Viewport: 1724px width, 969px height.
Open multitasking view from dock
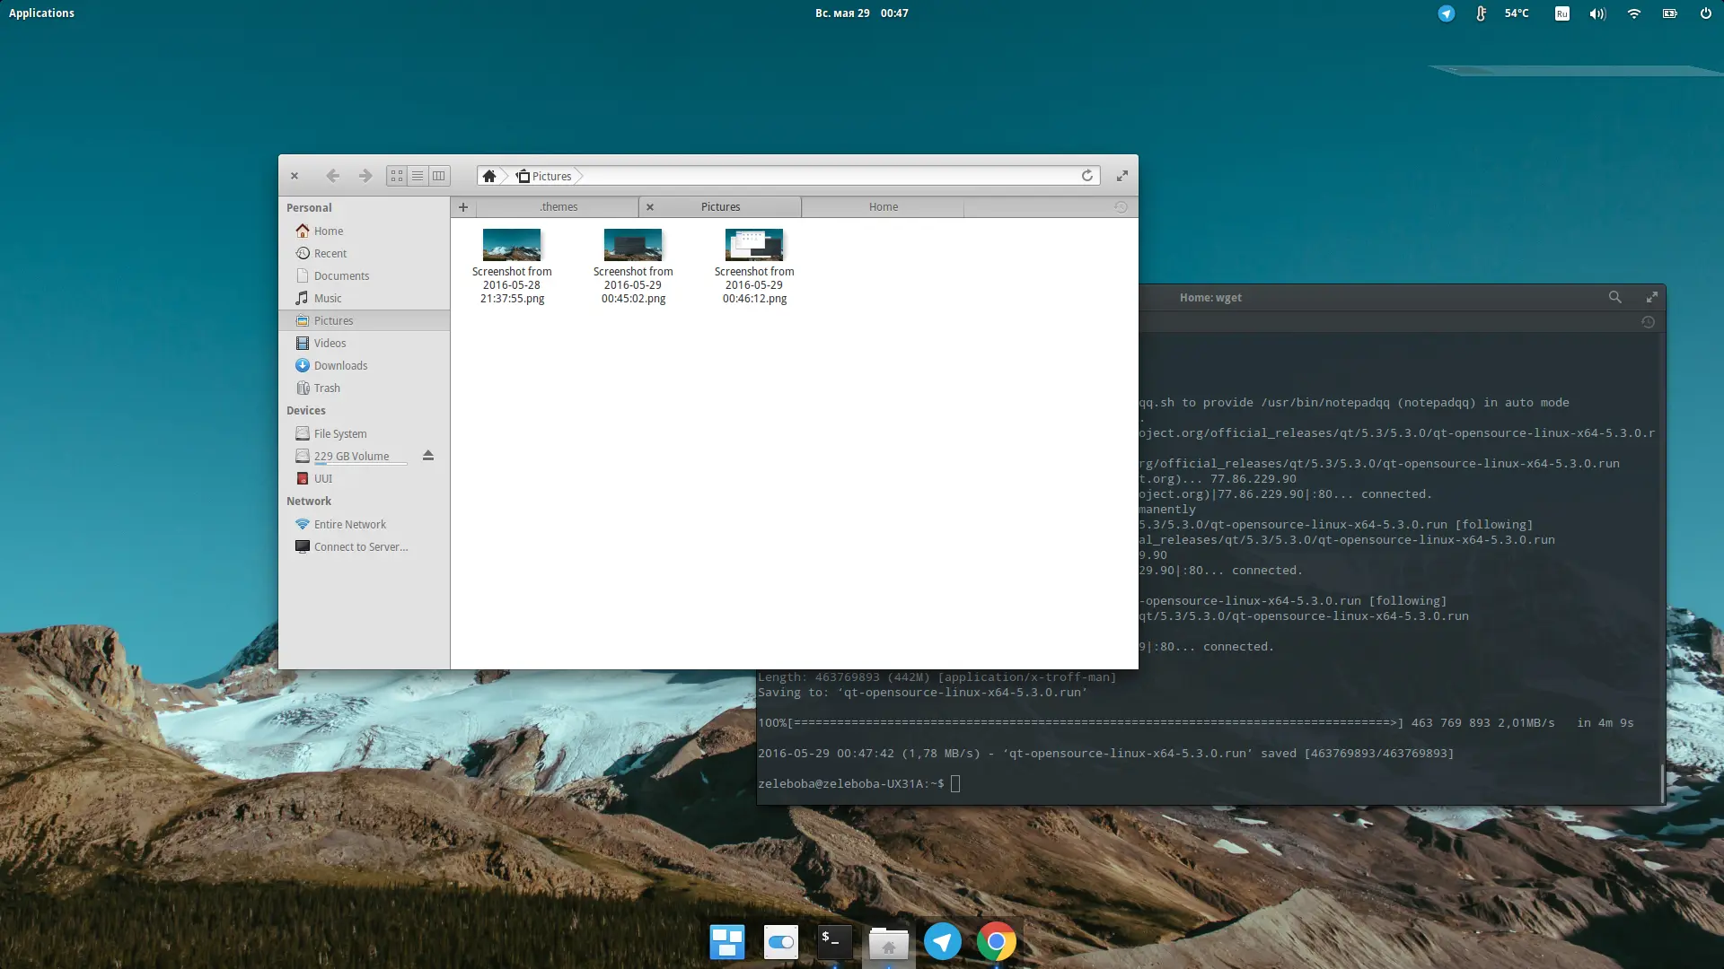pos(727,942)
